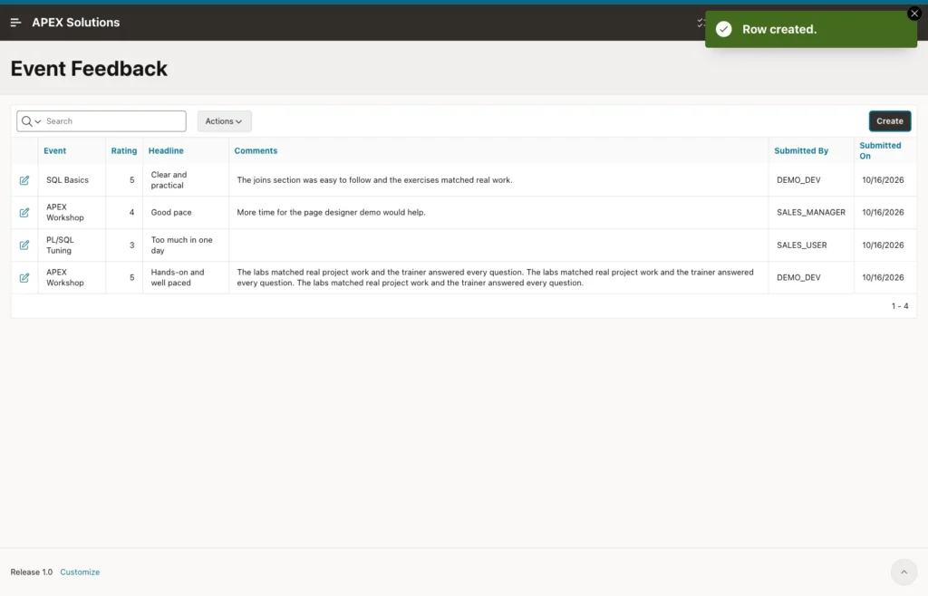Select the 'SALES_MANAGER' submitter cell

tap(811, 212)
